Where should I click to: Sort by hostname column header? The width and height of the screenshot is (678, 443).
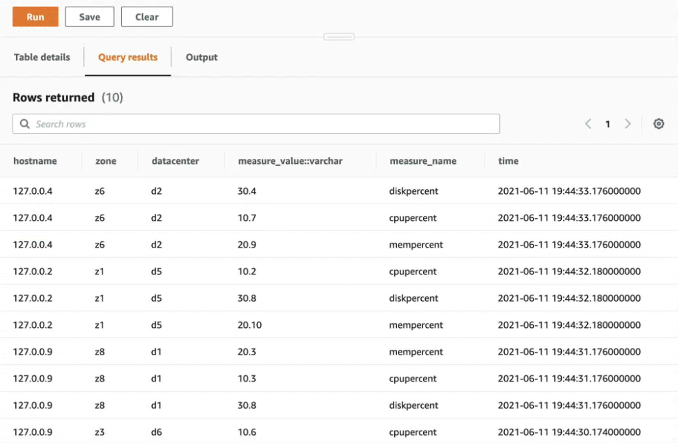35,161
